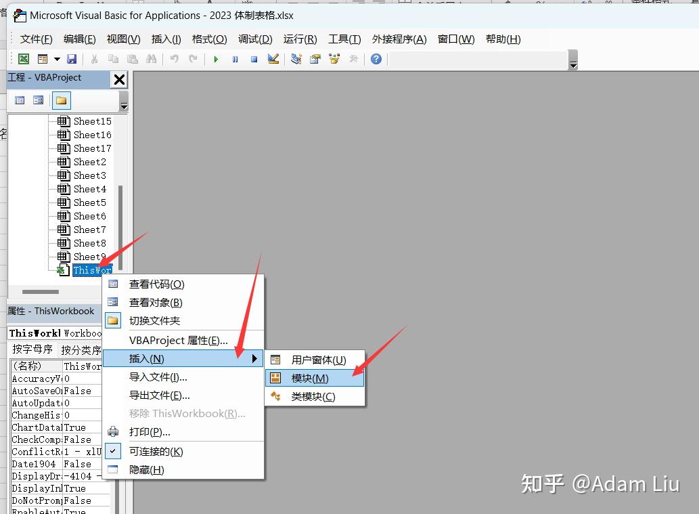Open the 视图(V) menu
The width and height of the screenshot is (699, 514).
[123, 39]
